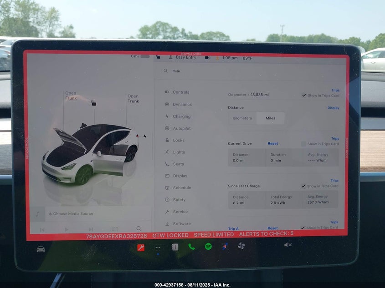Go to the Autopilot settings menu
This screenshot has width=385, height=288.
tap(181, 128)
